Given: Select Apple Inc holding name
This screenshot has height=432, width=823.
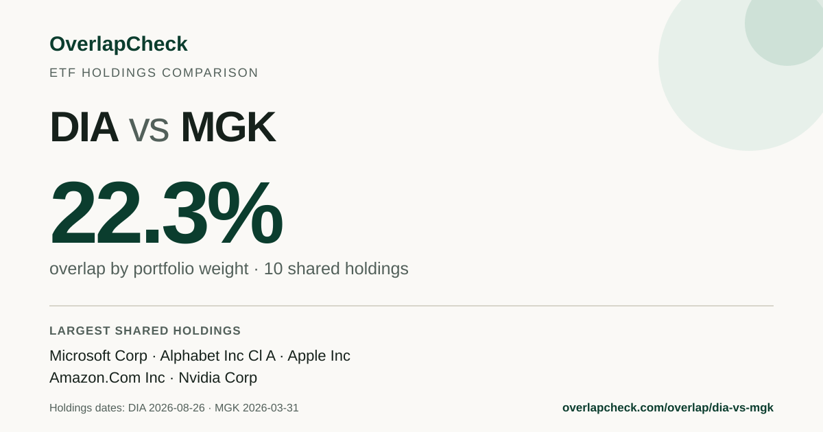Looking at the screenshot, I should click(319, 356).
